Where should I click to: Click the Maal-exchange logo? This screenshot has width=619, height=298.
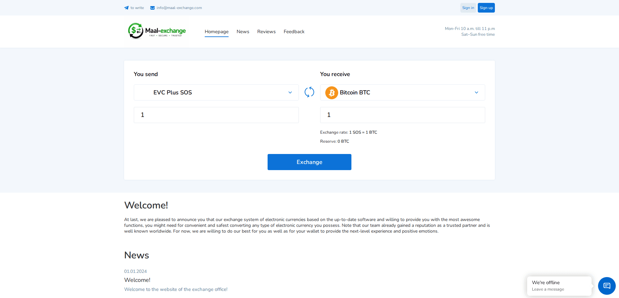[x=156, y=31]
